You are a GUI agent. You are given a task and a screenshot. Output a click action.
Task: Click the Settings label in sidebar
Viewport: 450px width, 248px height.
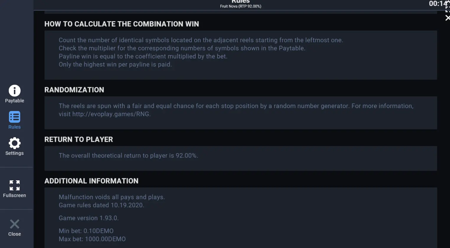14,153
